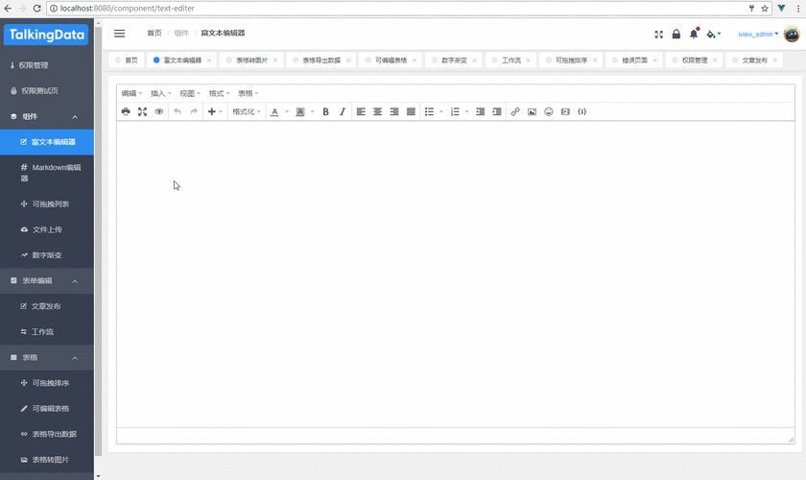Image resolution: width=806 pixels, height=480 pixels.
Task: Toggle sidebar with hamburger icon
Action: tap(119, 34)
